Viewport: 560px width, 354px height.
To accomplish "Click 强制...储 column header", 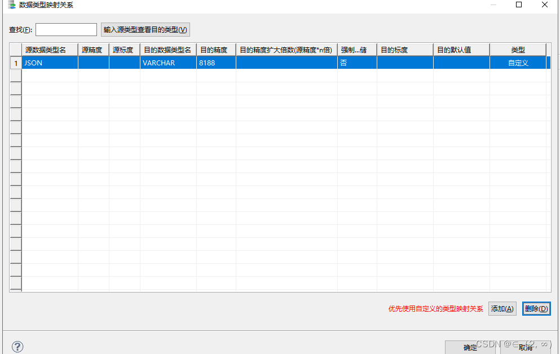I will (357, 50).
